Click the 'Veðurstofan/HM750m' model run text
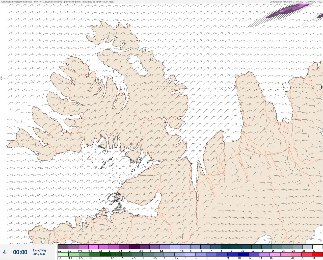 (x=296, y=2)
